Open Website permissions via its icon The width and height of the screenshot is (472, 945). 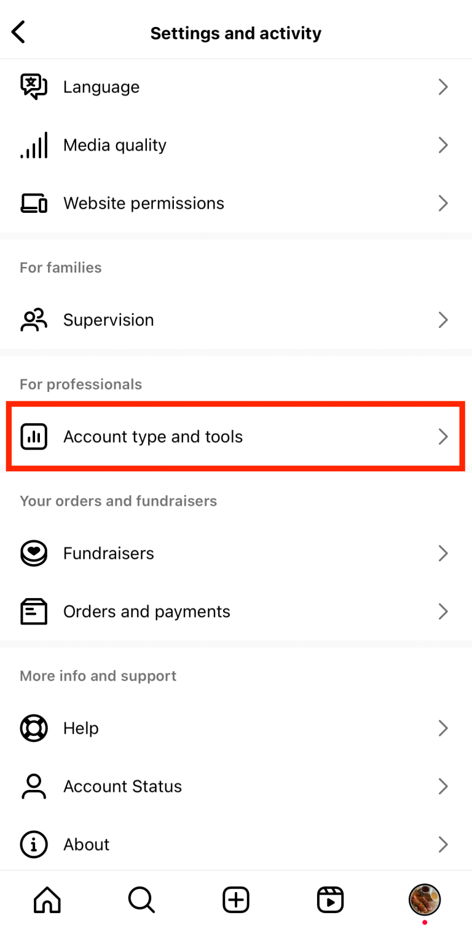pos(34,203)
